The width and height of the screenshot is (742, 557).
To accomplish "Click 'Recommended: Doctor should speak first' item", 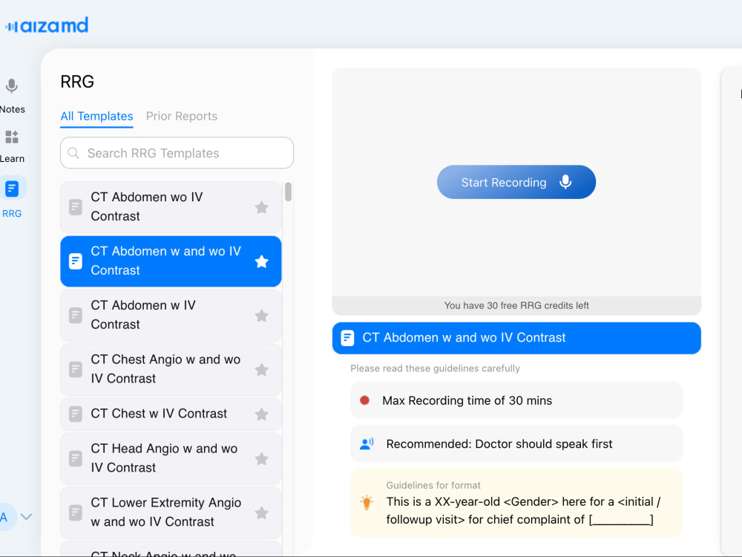I will pos(516,444).
